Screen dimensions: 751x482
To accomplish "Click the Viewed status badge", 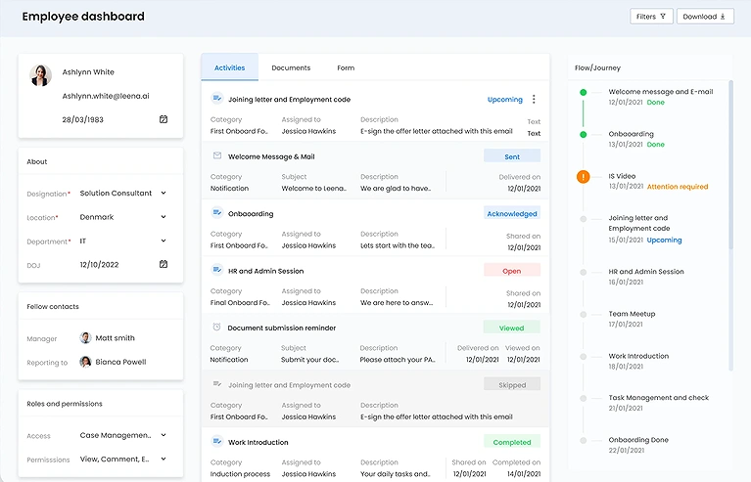I will (511, 328).
